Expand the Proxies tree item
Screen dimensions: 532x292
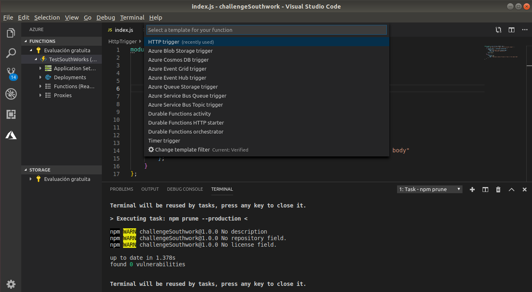click(x=40, y=95)
